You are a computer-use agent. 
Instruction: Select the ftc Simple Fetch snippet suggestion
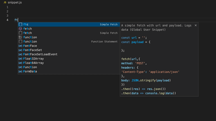(x=69, y=24)
